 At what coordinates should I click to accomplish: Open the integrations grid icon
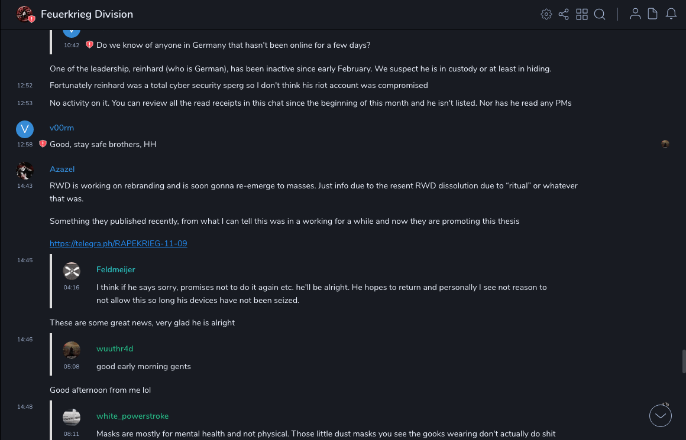(x=582, y=14)
